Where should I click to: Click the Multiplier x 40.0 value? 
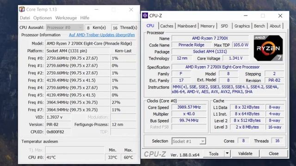[189, 114]
